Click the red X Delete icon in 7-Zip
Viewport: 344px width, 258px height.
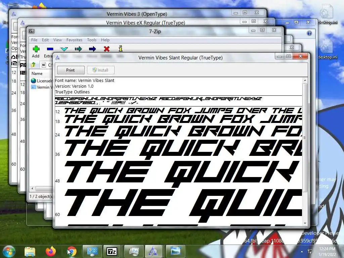pos(106,49)
